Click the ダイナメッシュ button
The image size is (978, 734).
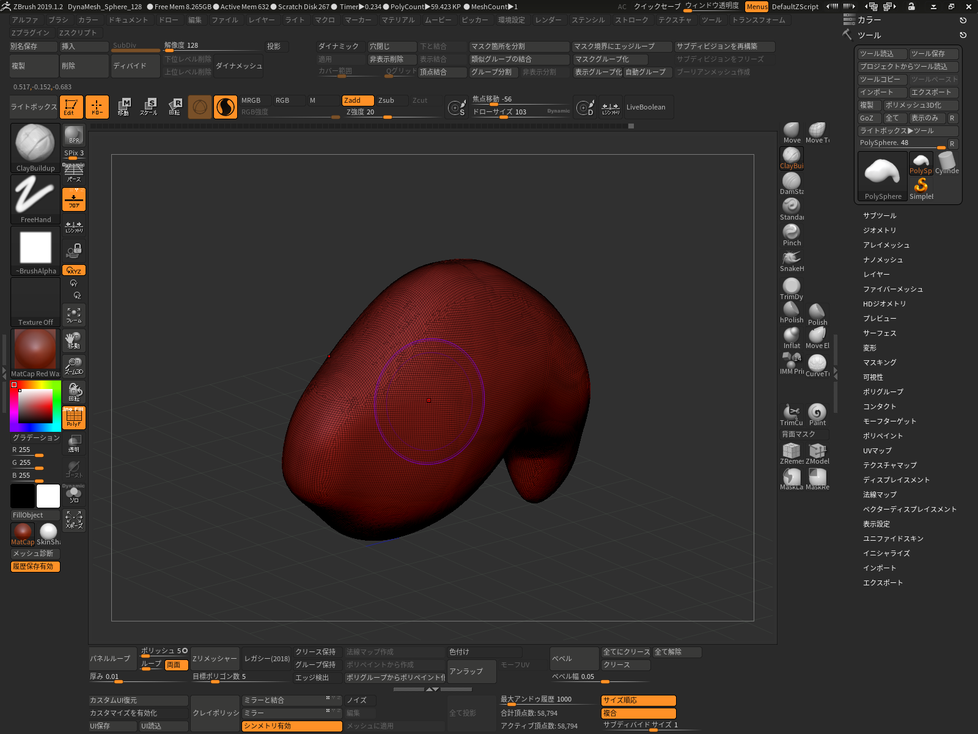point(239,66)
